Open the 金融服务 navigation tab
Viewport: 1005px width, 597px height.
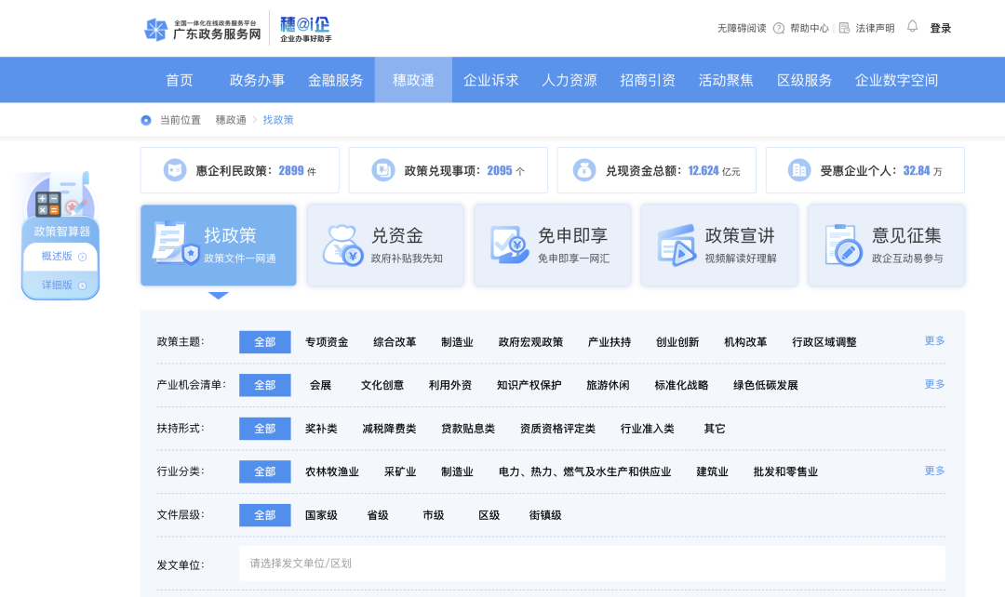click(x=335, y=80)
